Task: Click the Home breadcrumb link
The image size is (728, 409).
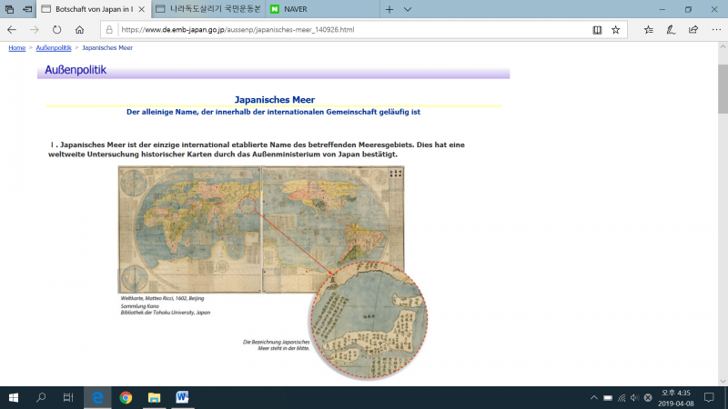Action: coord(16,47)
